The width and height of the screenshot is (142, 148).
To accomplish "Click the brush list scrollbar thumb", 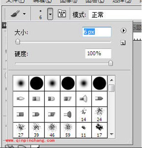I will click(111, 88).
